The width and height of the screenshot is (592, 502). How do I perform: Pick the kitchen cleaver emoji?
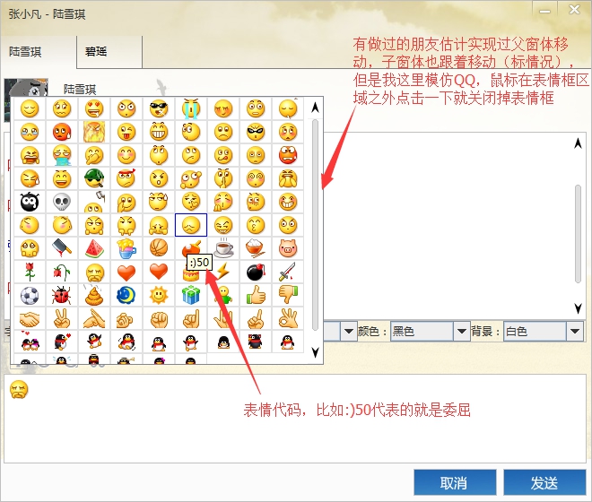[x=62, y=248]
